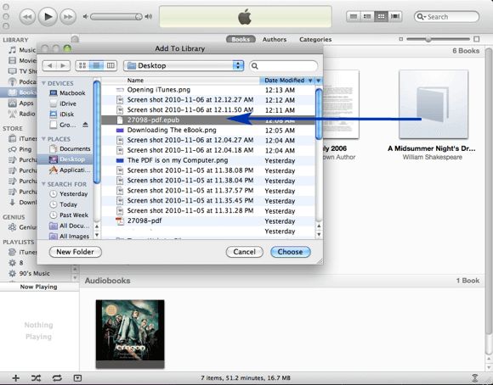This screenshot has height=385, width=493.
Task: Click the iTunes Search field
Action: click(447, 17)
